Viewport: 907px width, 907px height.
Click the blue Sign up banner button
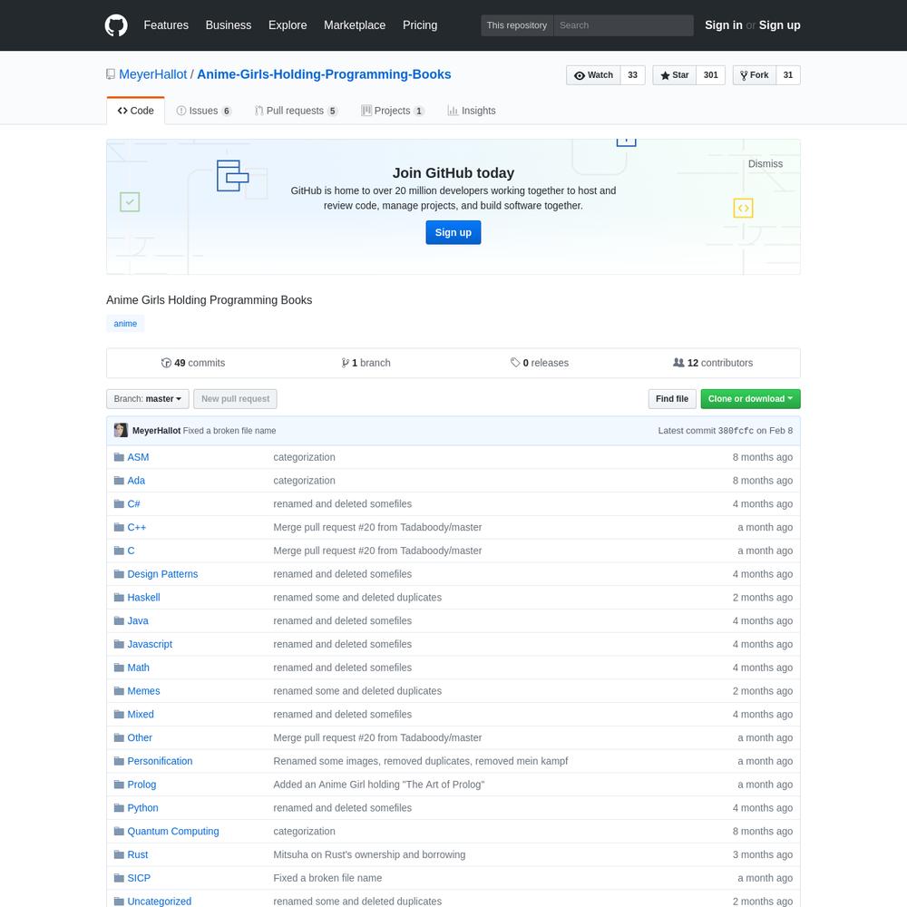point(453,232)
